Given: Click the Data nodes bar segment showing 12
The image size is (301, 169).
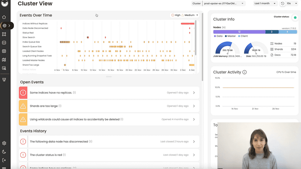Looking at the screenshot, I should pos(239,32).
